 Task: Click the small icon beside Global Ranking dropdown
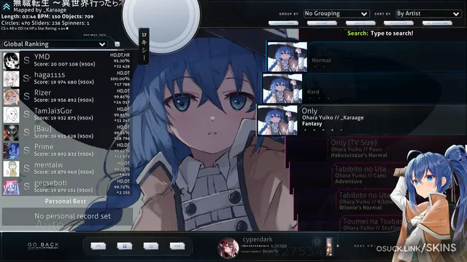[117, 44]
